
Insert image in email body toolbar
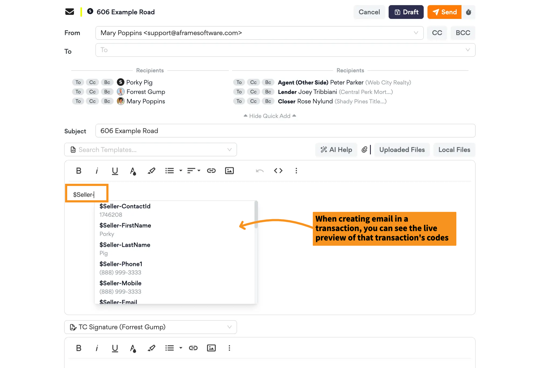[229, 171]
